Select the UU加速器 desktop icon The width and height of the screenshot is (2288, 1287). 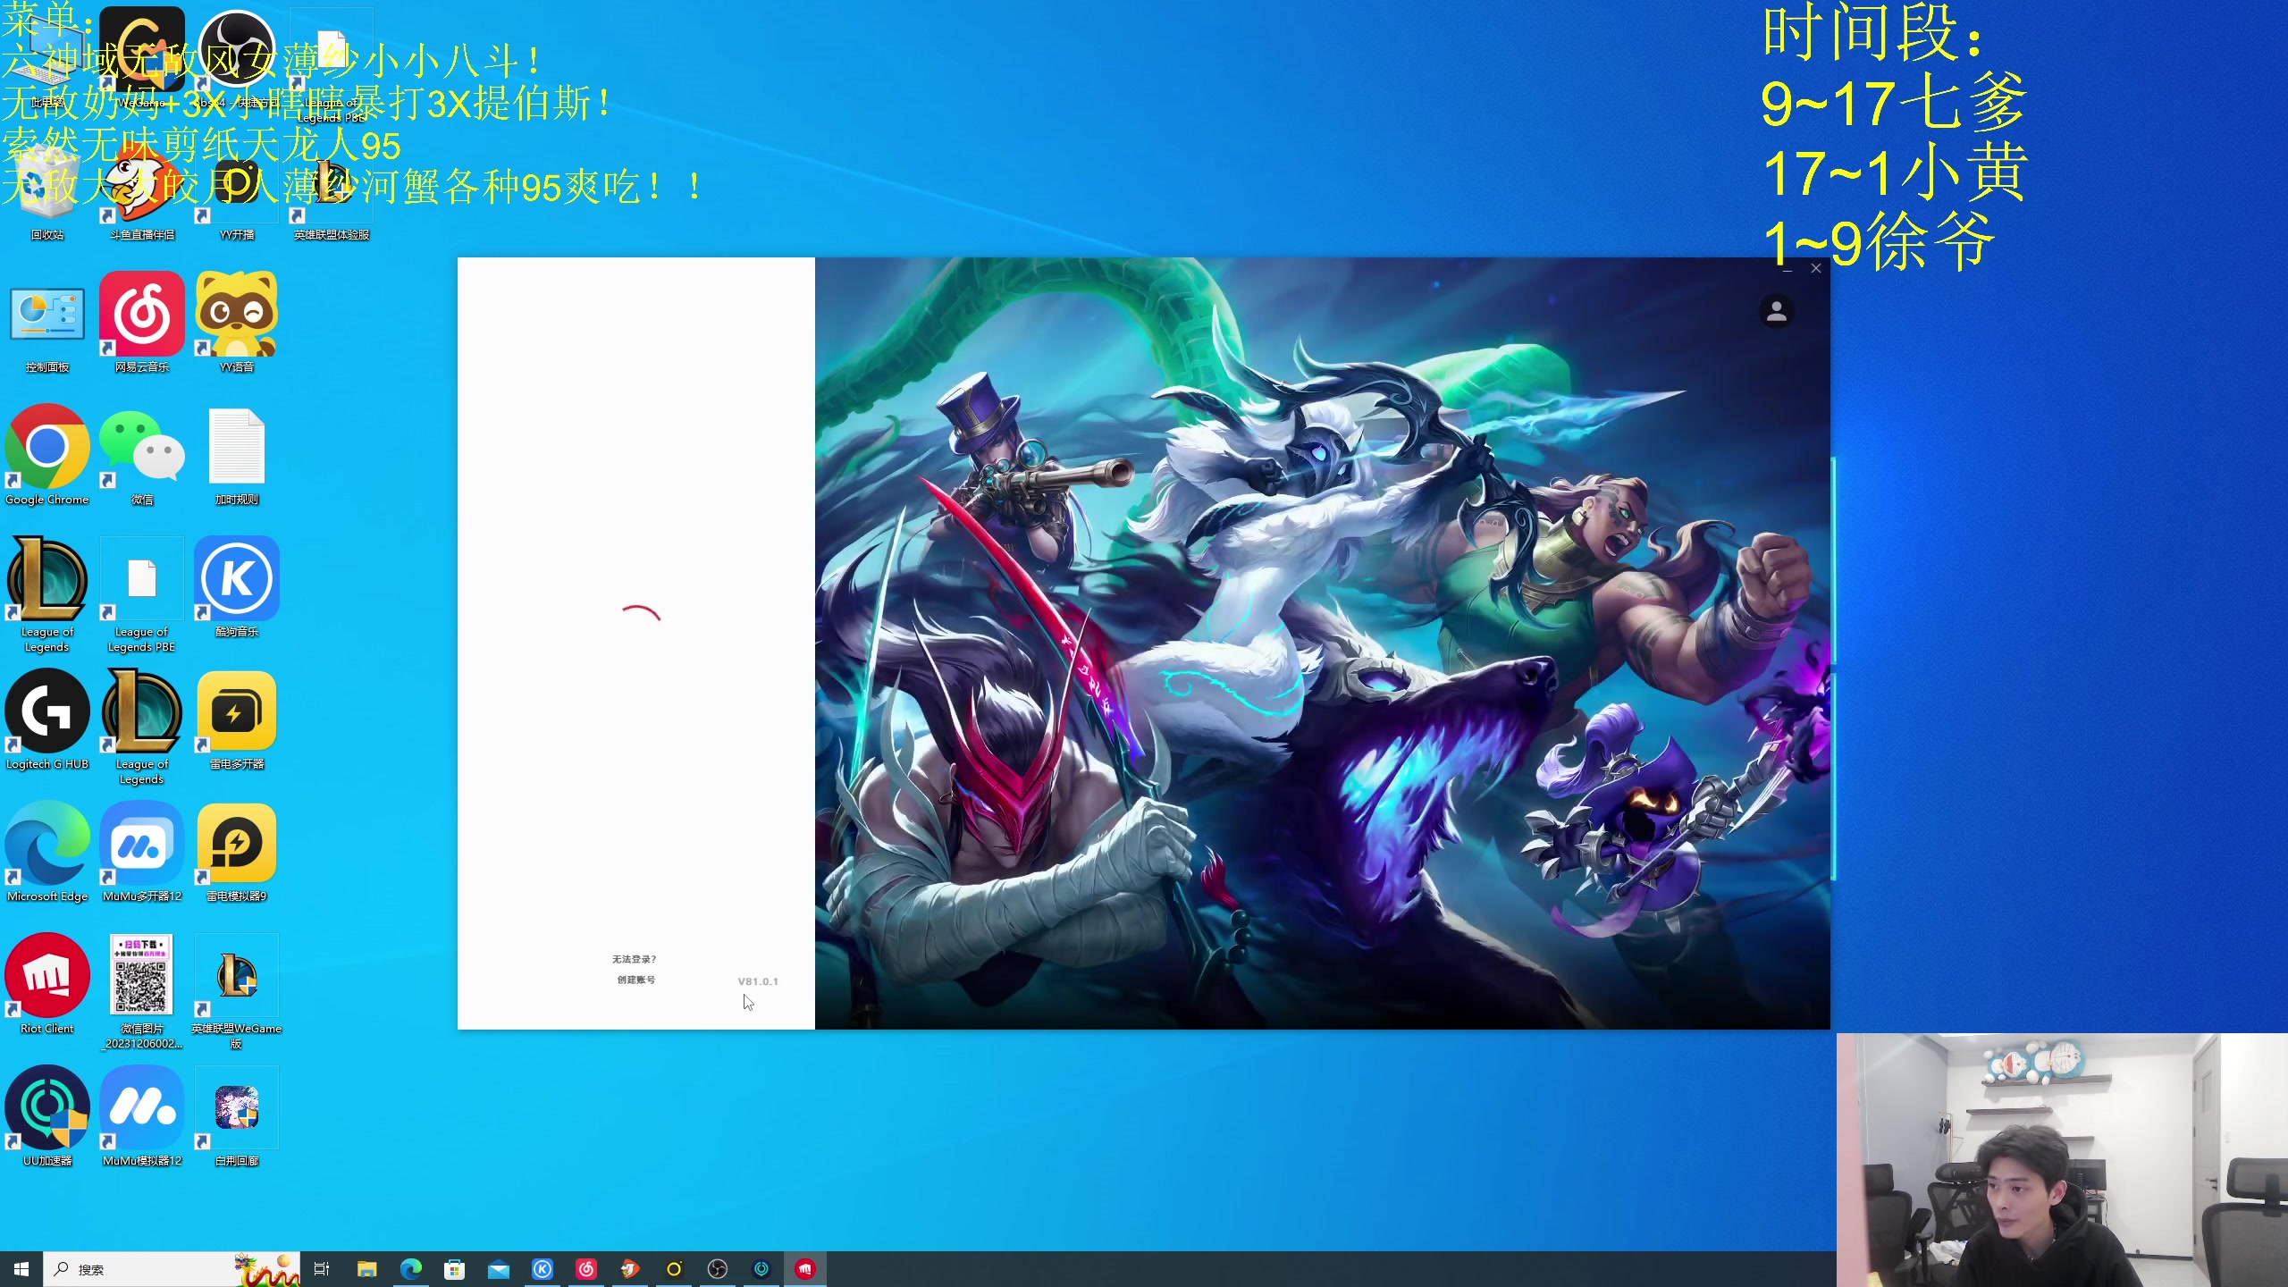(x=47, y=1117)
